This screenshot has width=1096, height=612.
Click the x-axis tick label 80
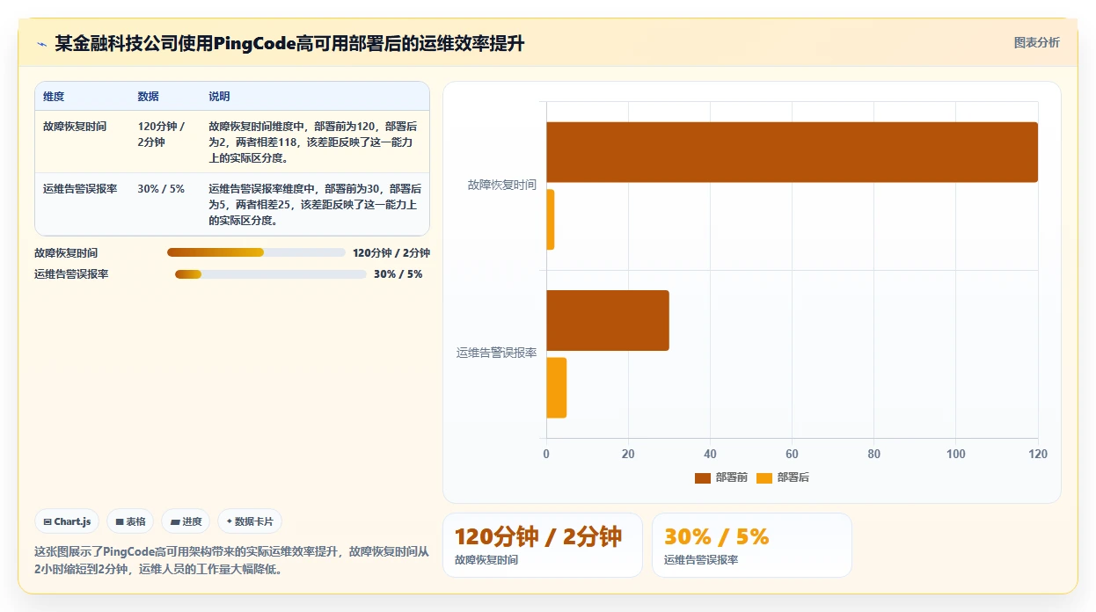873,455
